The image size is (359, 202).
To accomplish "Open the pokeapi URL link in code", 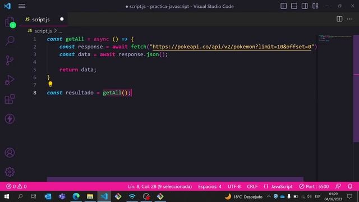I will [x=232, y=47].
